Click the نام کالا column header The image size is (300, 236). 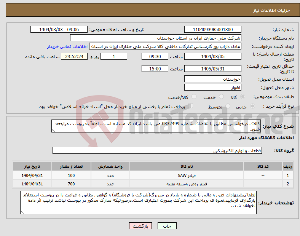pos(187,166)
